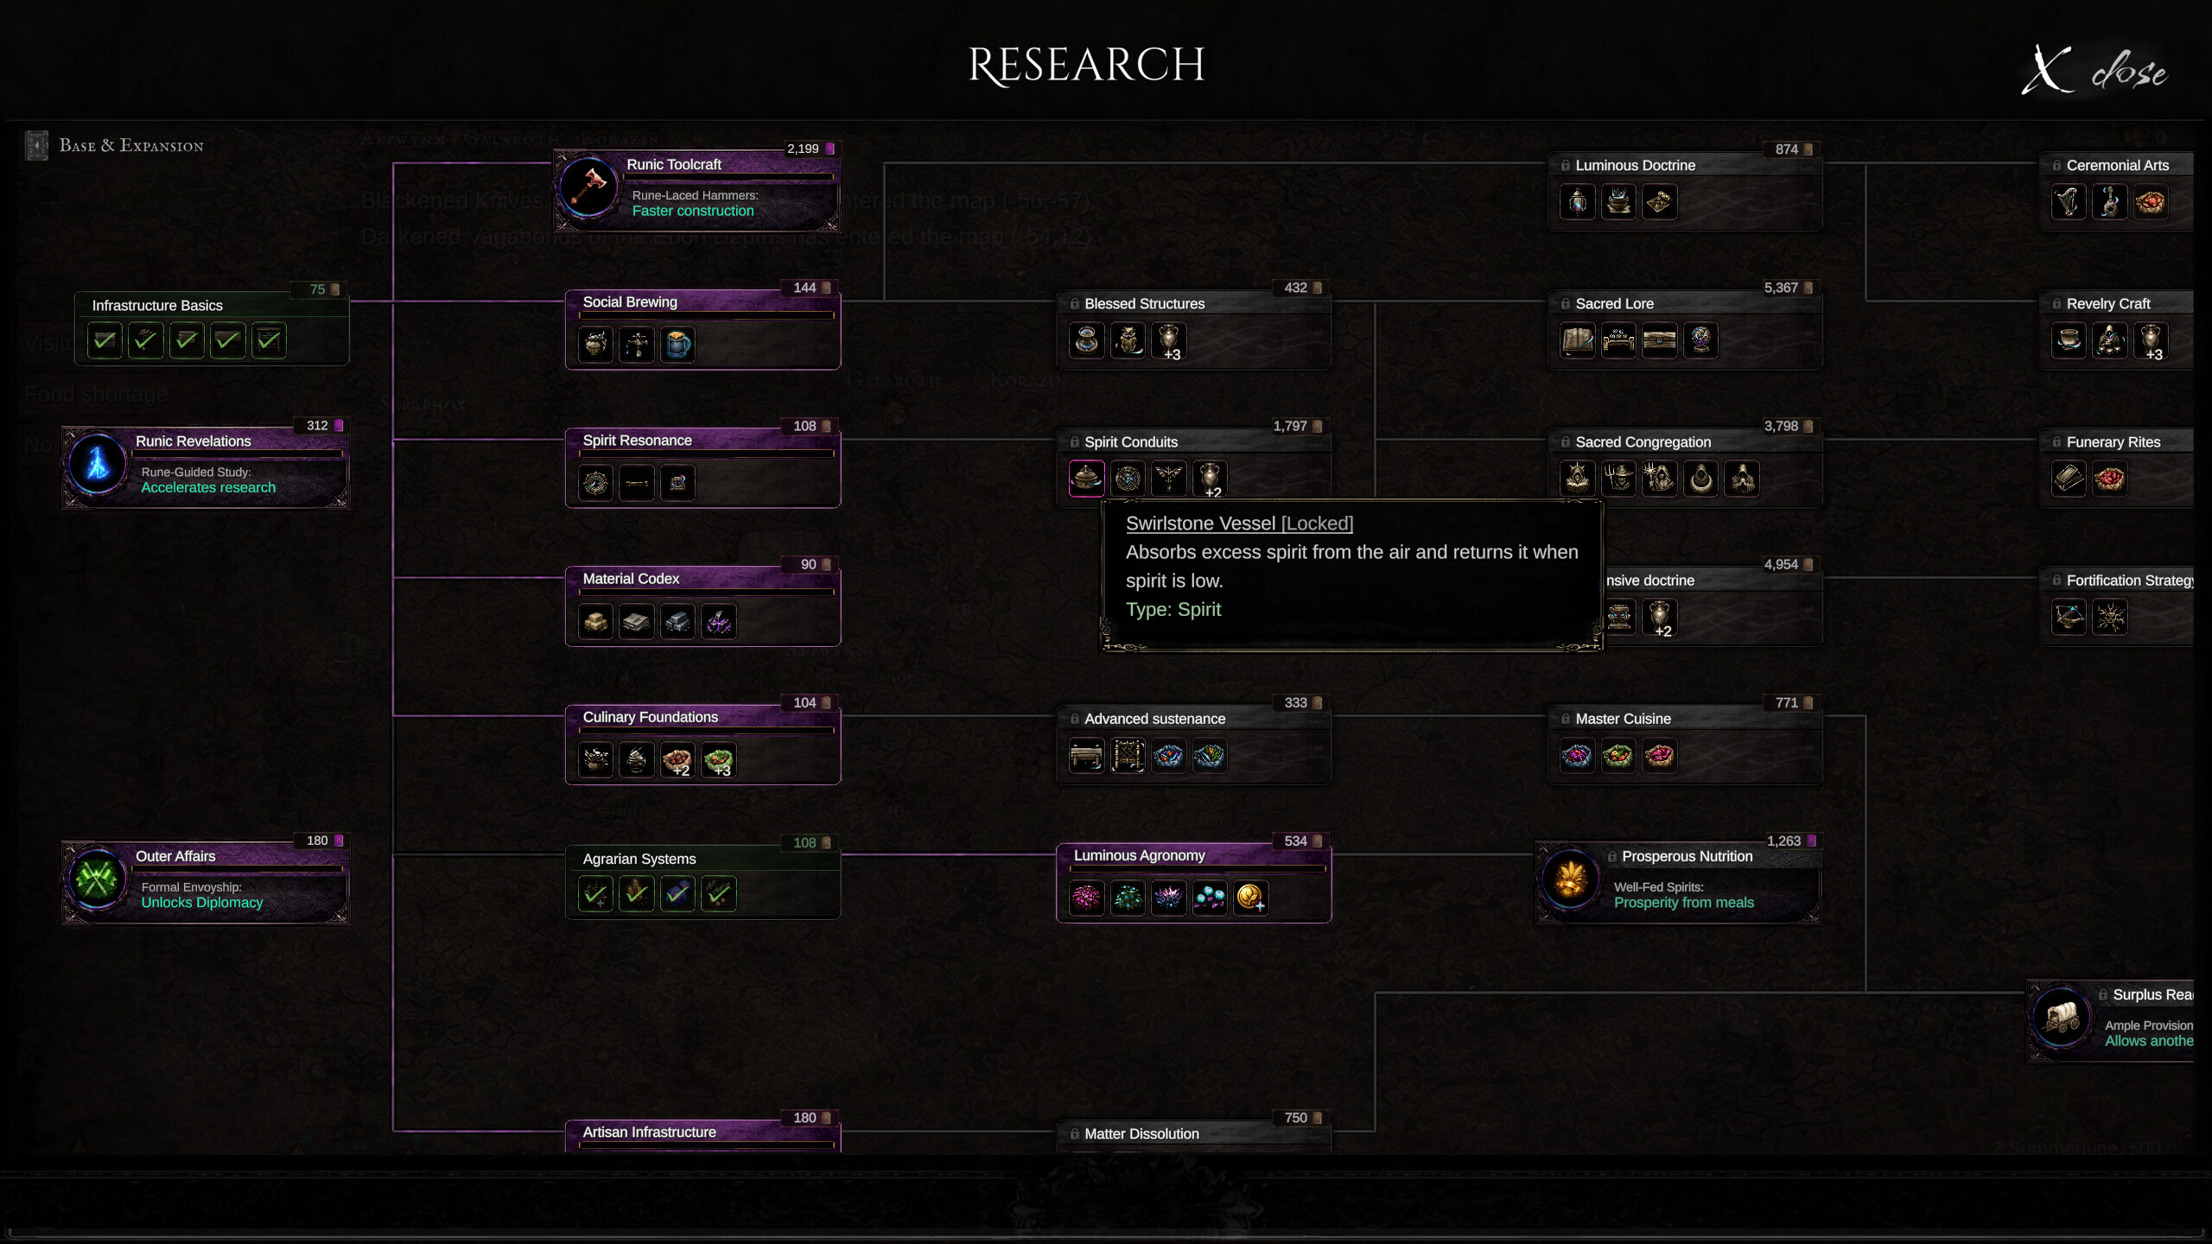The width and height of the screenshot is (2212, 1244).
Task: Select the first icon in Culinary Foundations
Action: coord(596,760)
